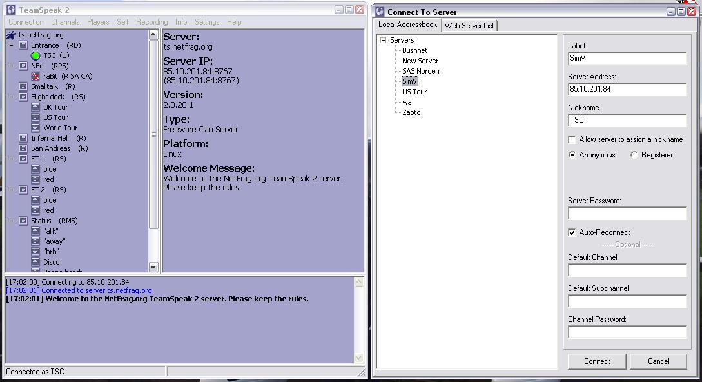Screen dimensions: 702x382
Task: Select Zapto in the server list
Action: [411, 112]
